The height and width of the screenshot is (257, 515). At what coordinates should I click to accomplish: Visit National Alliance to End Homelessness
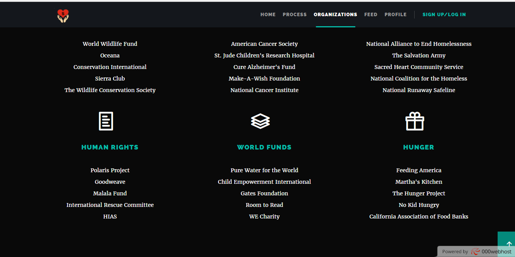click(x=419, y=44)
